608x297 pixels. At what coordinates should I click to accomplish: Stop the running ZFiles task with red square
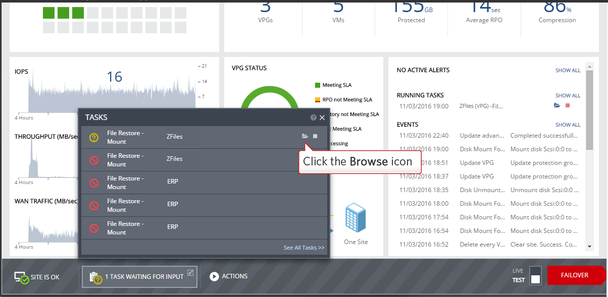click(568, 106)
